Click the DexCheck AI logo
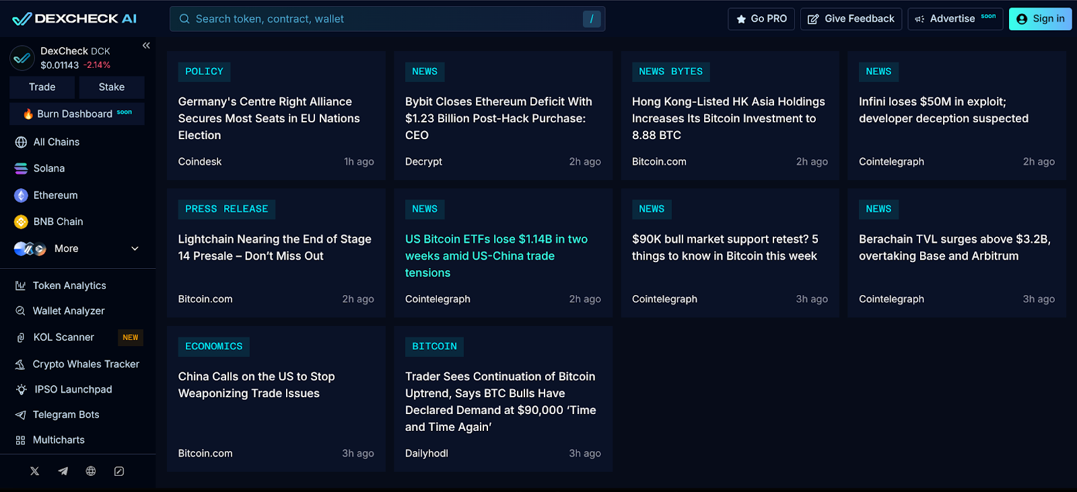This screenshot has width=1077, height=492. [x=74, y=19]
